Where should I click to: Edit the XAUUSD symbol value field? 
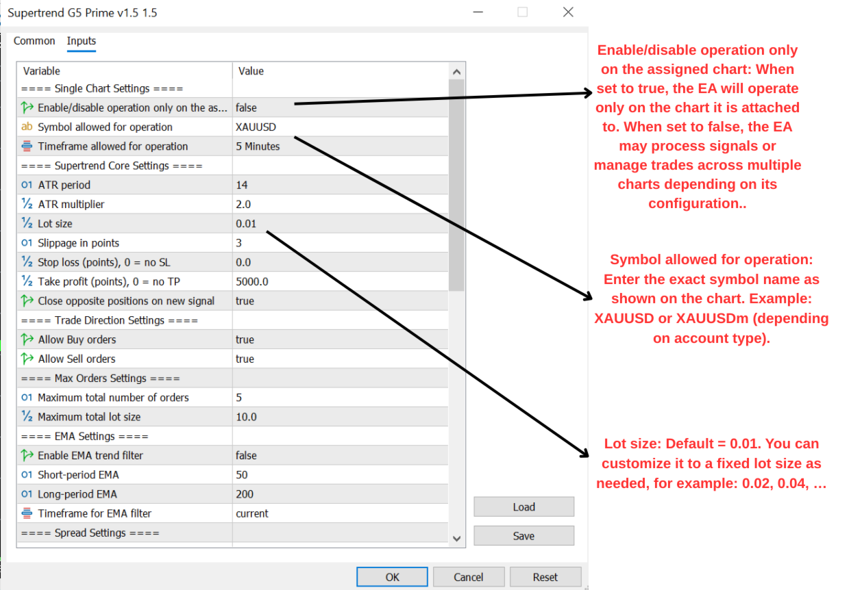click(x=341, y=127)
